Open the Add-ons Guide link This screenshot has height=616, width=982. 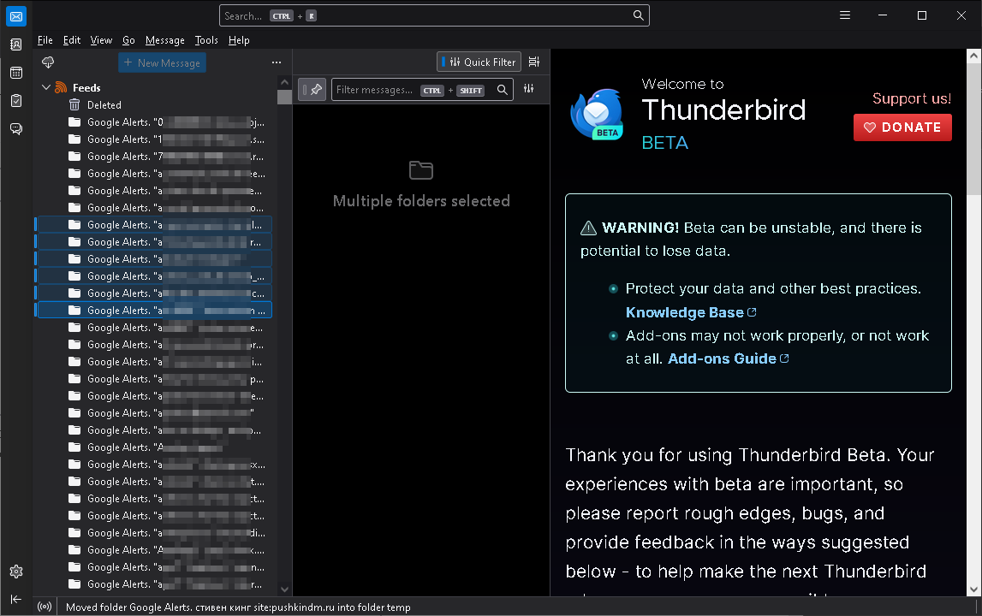[x=729, y=358]
